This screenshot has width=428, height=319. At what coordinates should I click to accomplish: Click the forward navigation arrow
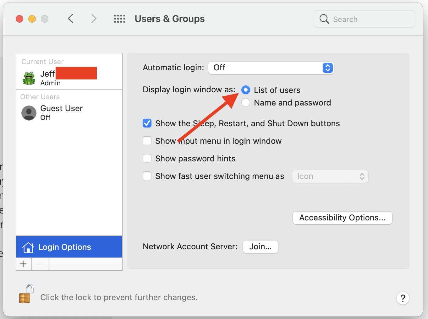[x=94, y=19]
